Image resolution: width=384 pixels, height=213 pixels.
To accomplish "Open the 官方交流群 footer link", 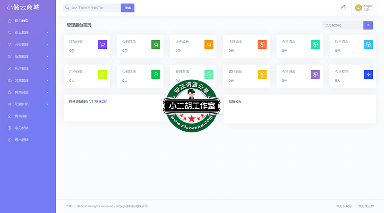I will (366, 206).
